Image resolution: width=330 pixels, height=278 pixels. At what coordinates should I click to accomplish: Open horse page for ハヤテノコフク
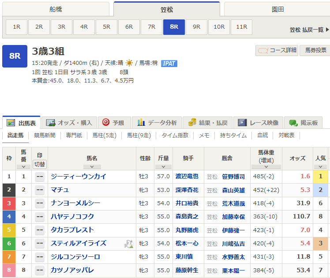point(72,216)
